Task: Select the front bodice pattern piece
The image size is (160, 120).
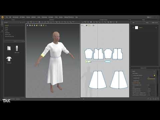Action: [98, 54]
